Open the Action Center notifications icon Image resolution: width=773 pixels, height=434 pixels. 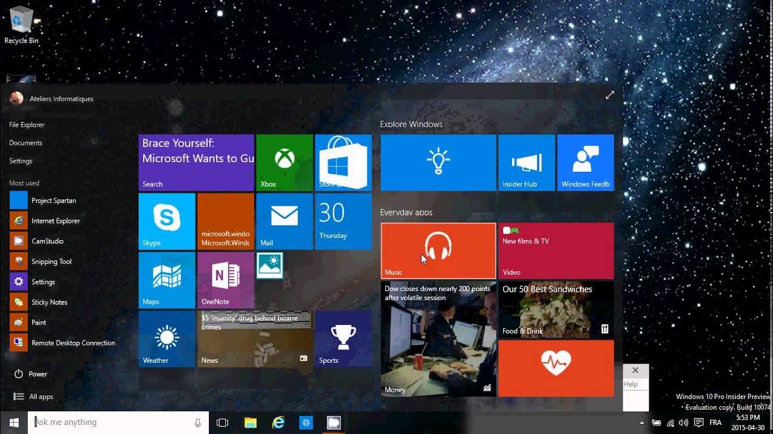[x=699, y=423]
